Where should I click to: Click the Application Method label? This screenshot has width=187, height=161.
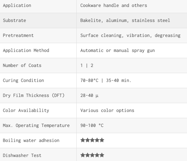26,50
